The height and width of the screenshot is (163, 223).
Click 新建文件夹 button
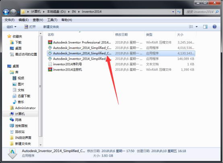[51, 27]
